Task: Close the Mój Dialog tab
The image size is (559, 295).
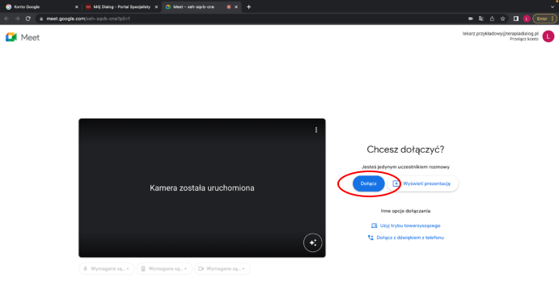Action: pos(156,6)
